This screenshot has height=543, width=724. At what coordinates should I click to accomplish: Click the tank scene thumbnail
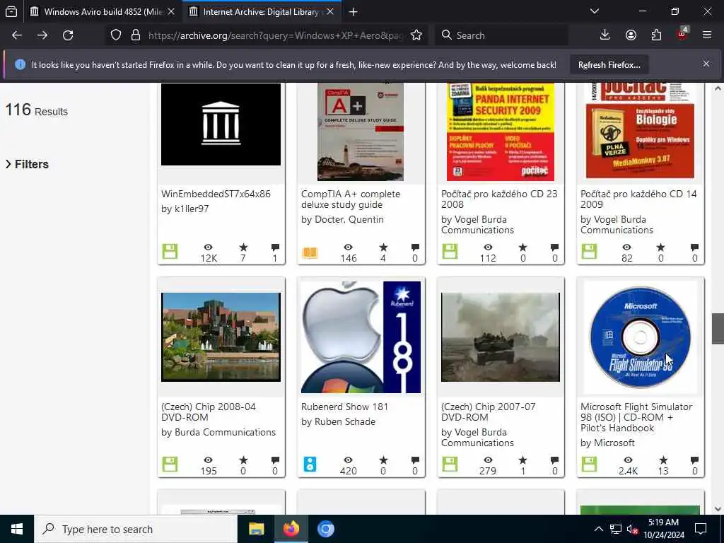click(501, 337)
